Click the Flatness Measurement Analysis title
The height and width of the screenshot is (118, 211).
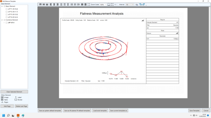[x=102, y=14]
